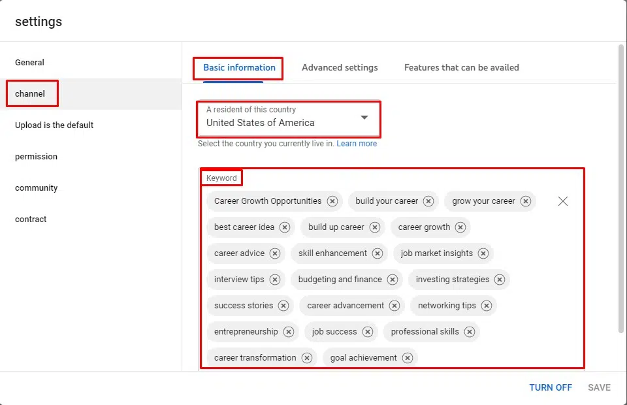The height and width of the screenshot is (405, 627).
Task: Click the SAVE button
Action: tap(599, 387)
